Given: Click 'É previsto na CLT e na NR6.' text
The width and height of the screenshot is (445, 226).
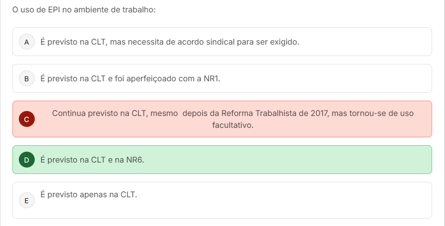Looking at the screenshot, I should (x=92, y=160).
